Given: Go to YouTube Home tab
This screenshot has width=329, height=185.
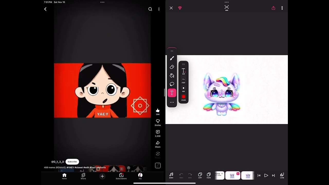Looking at the screenshot, I should tap(64, 176).
